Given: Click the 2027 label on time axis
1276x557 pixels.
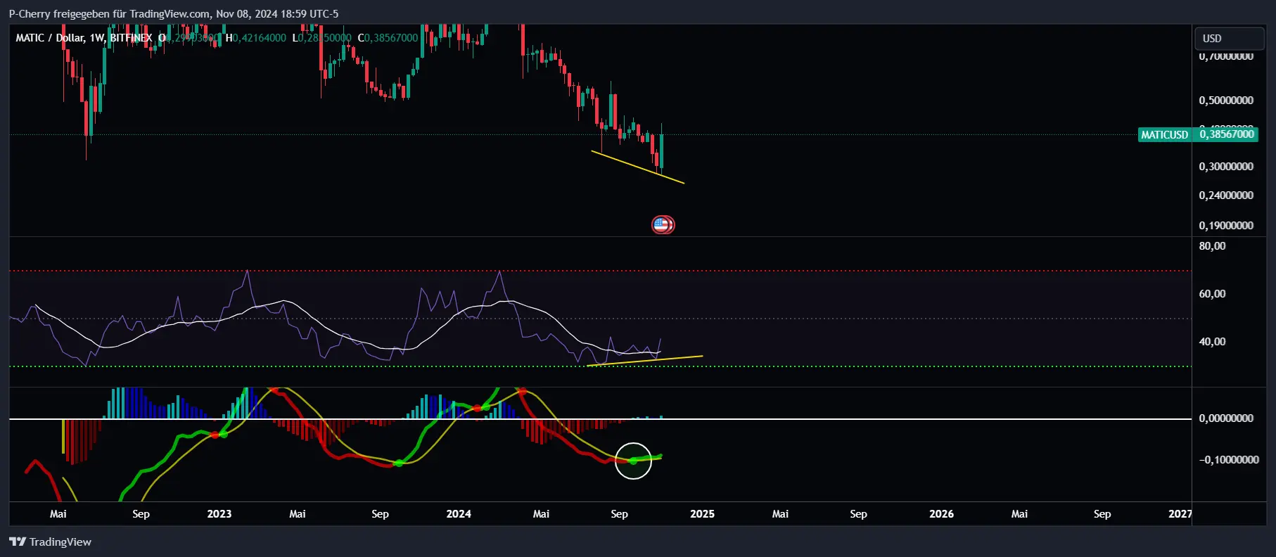Looking at the screenshot, I should click(x=1180, y=514).
